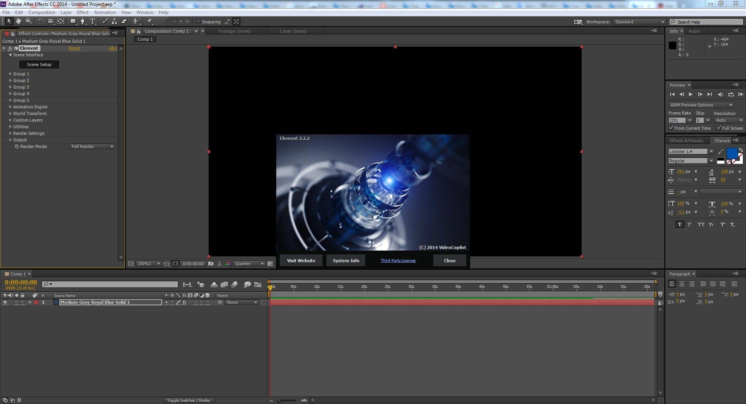Expand Group 1 settings

tap(10, 74)
